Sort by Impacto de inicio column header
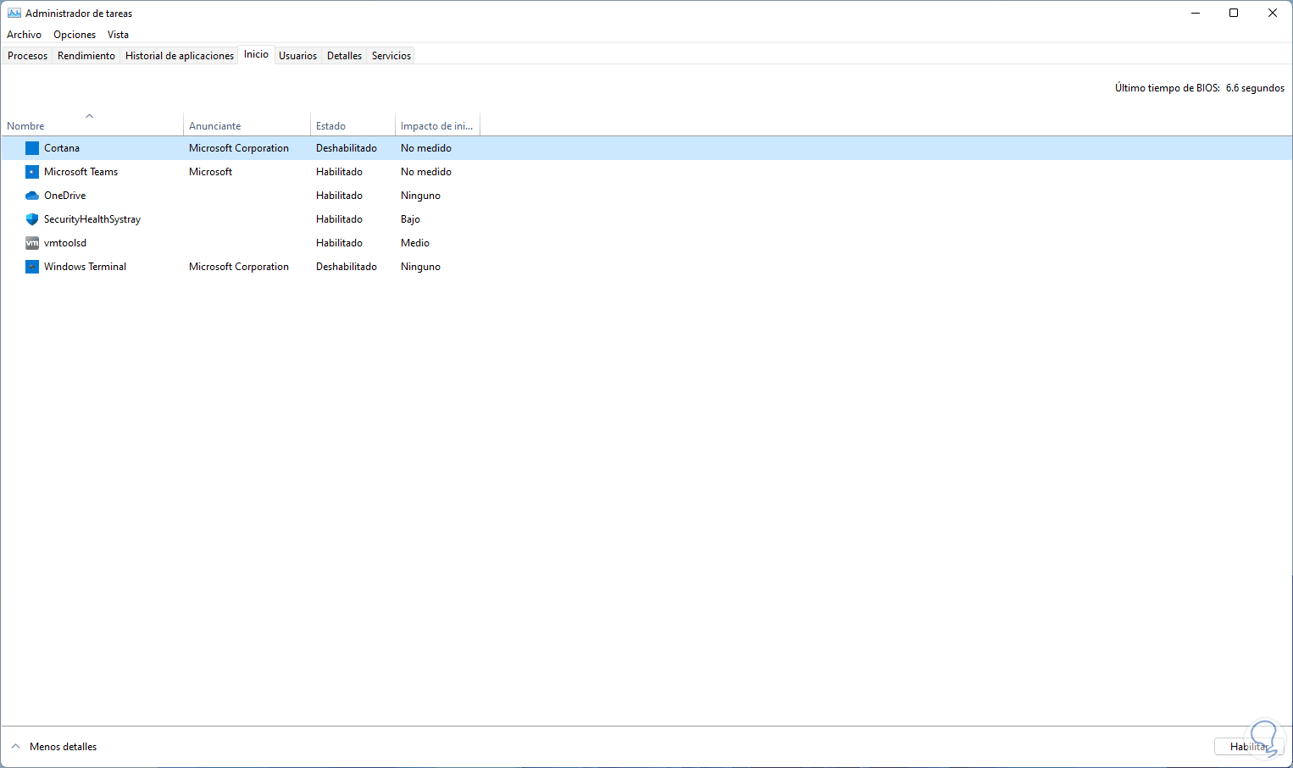The image size is (1293, 768). [x=437, y=124]
